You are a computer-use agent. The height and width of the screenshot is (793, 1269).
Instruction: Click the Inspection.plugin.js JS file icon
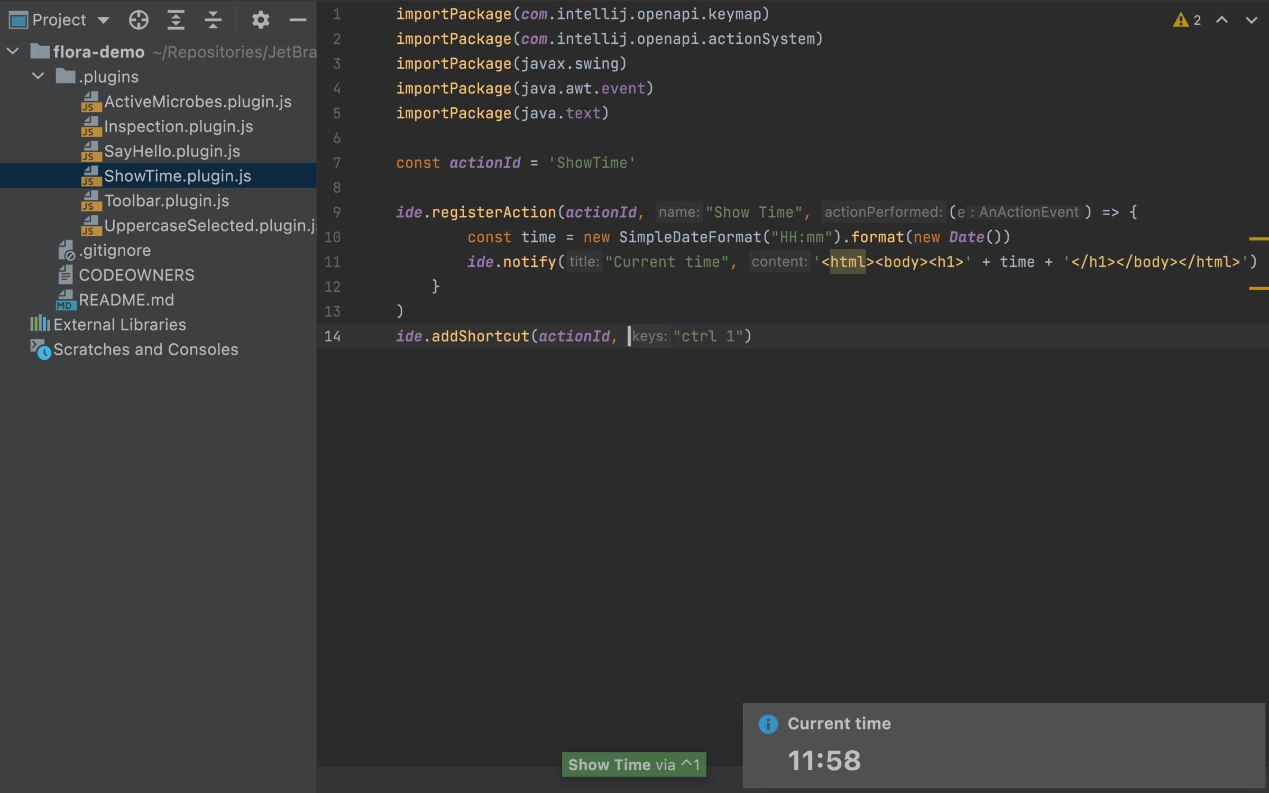(91, 126)
